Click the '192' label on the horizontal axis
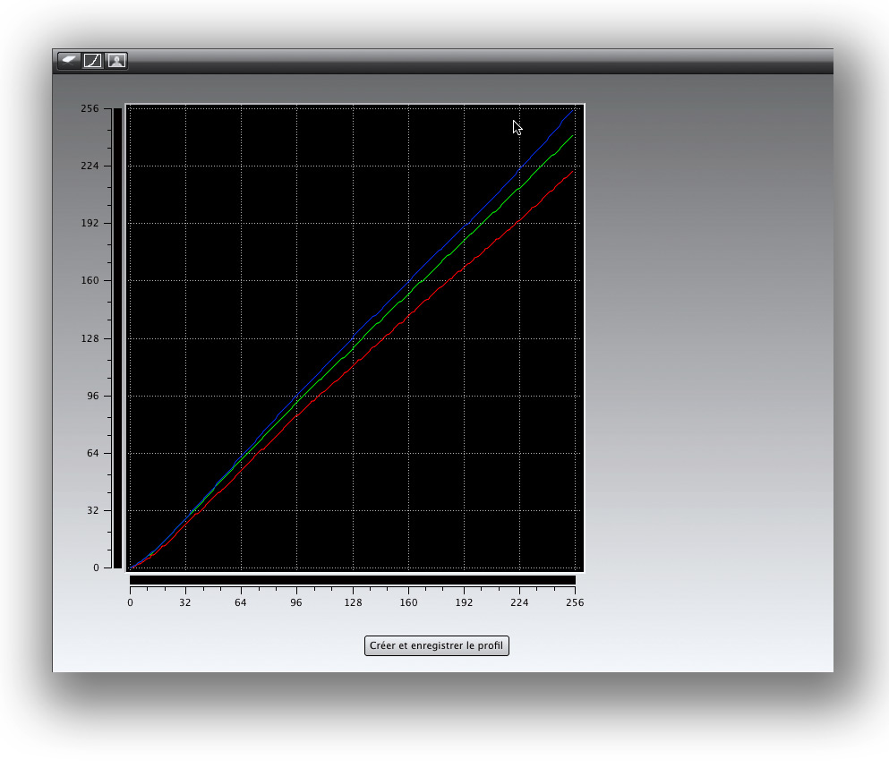 (464, 602)
